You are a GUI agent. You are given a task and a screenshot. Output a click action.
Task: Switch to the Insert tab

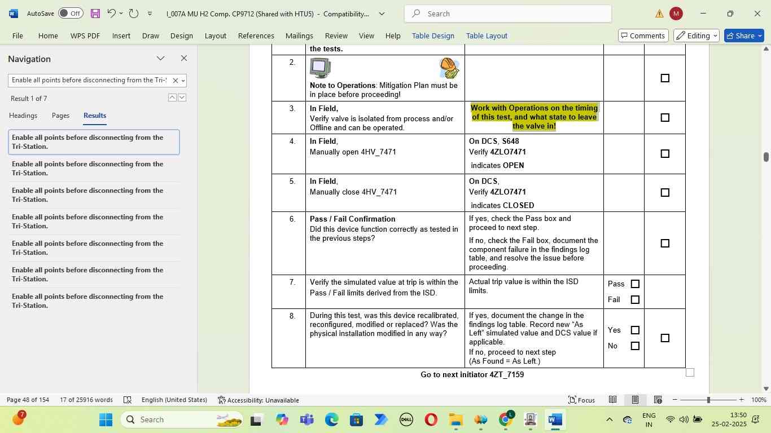(121, 36)
